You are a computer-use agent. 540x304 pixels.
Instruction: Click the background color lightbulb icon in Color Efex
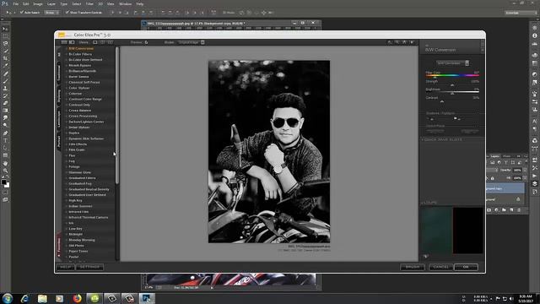coord(412,42)
